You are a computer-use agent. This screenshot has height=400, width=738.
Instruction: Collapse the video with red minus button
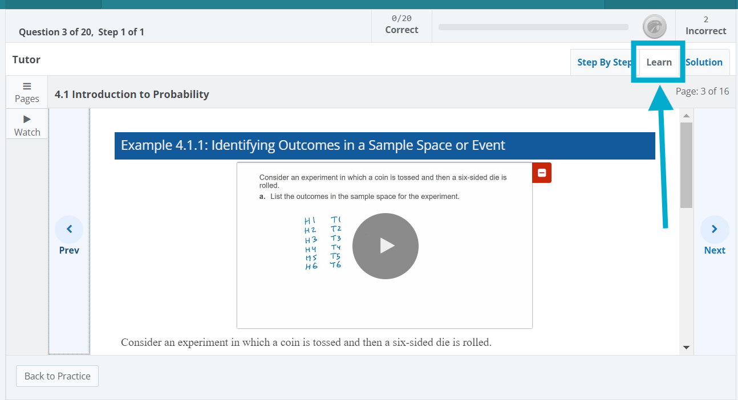[x=542, y=173]
